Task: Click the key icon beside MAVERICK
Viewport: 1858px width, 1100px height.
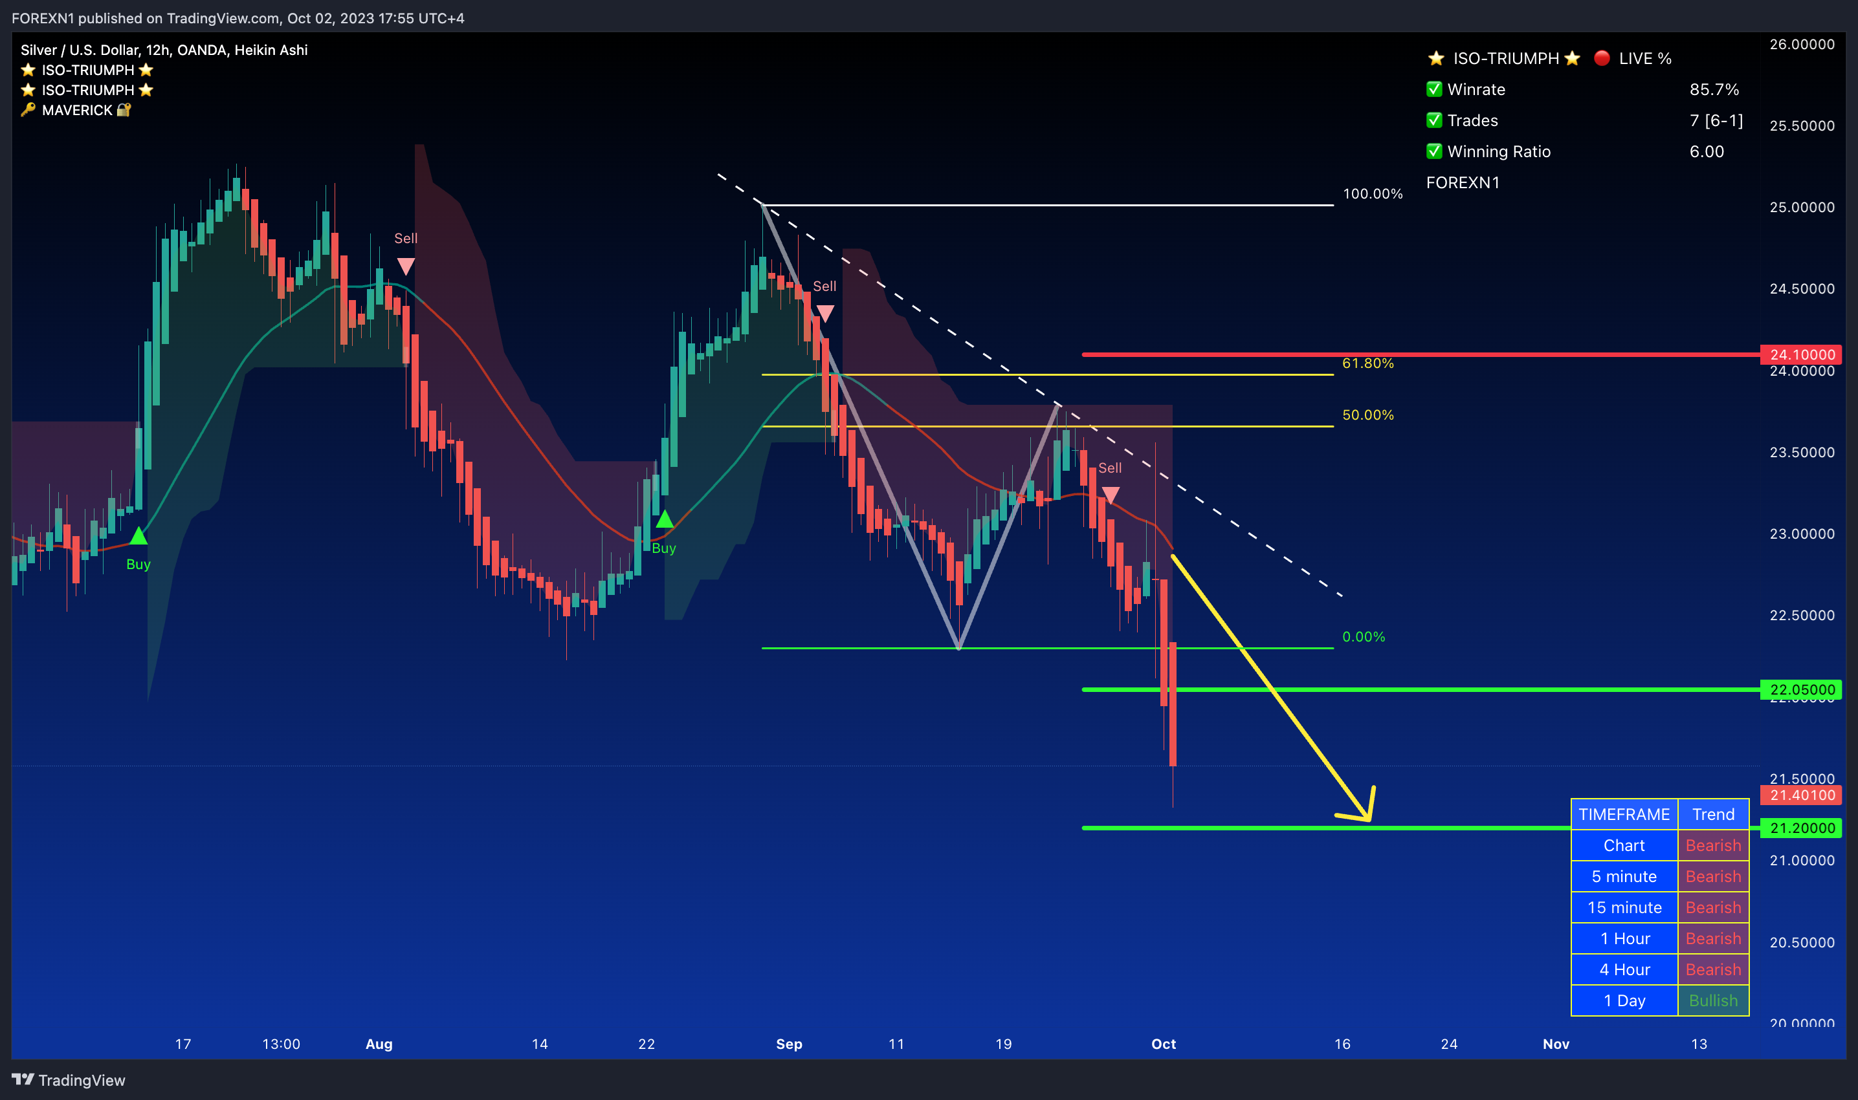Action: coord(28,110)
